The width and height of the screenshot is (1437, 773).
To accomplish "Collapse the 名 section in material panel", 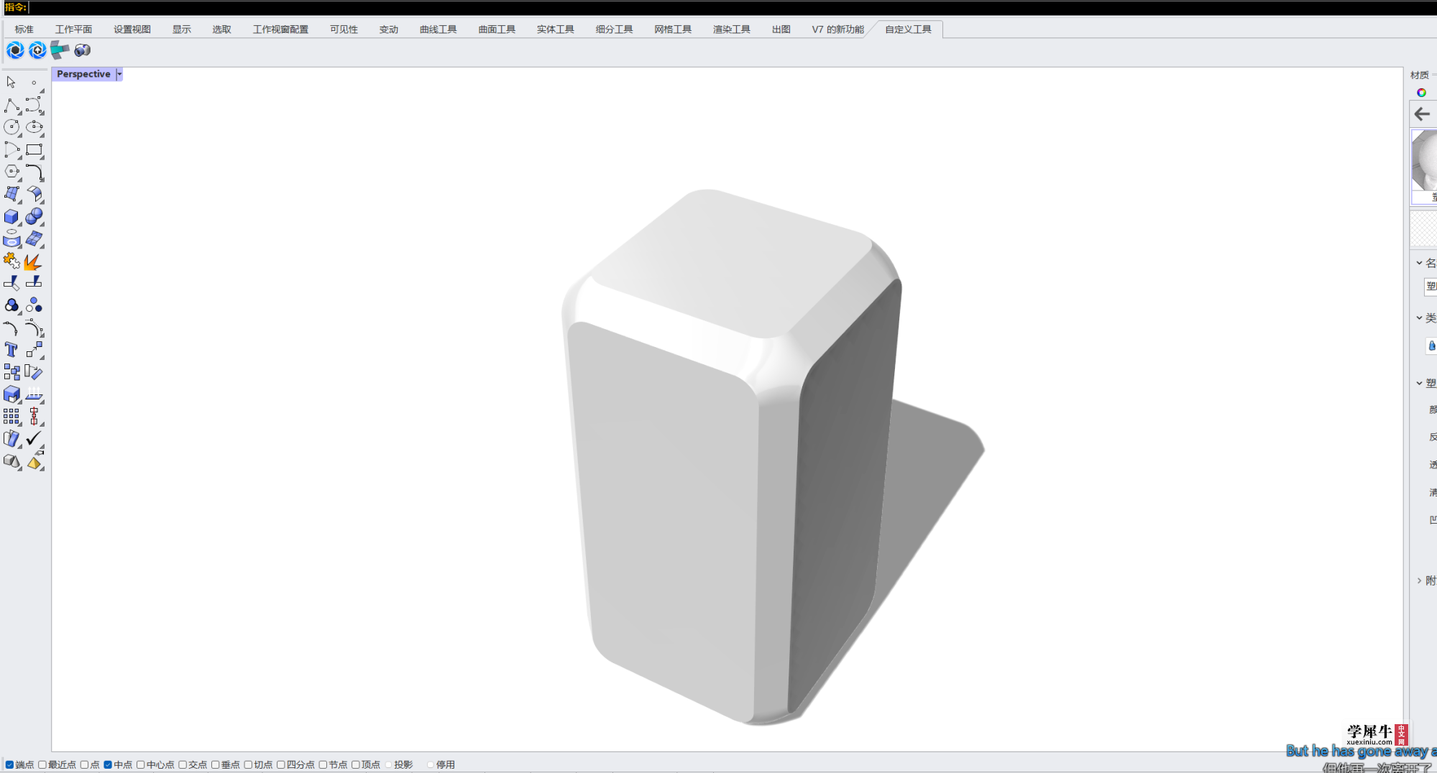I will (1419, 263).
